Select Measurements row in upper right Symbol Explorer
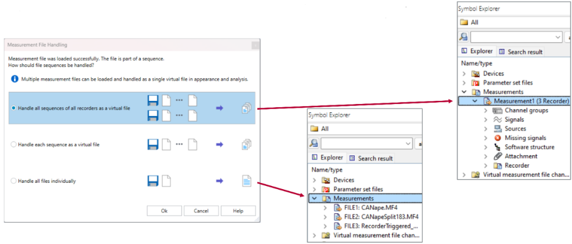 pos(514,92)
